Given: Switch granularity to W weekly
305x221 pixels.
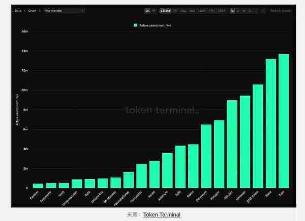Looking at the screenshot, I should (238, 10).
